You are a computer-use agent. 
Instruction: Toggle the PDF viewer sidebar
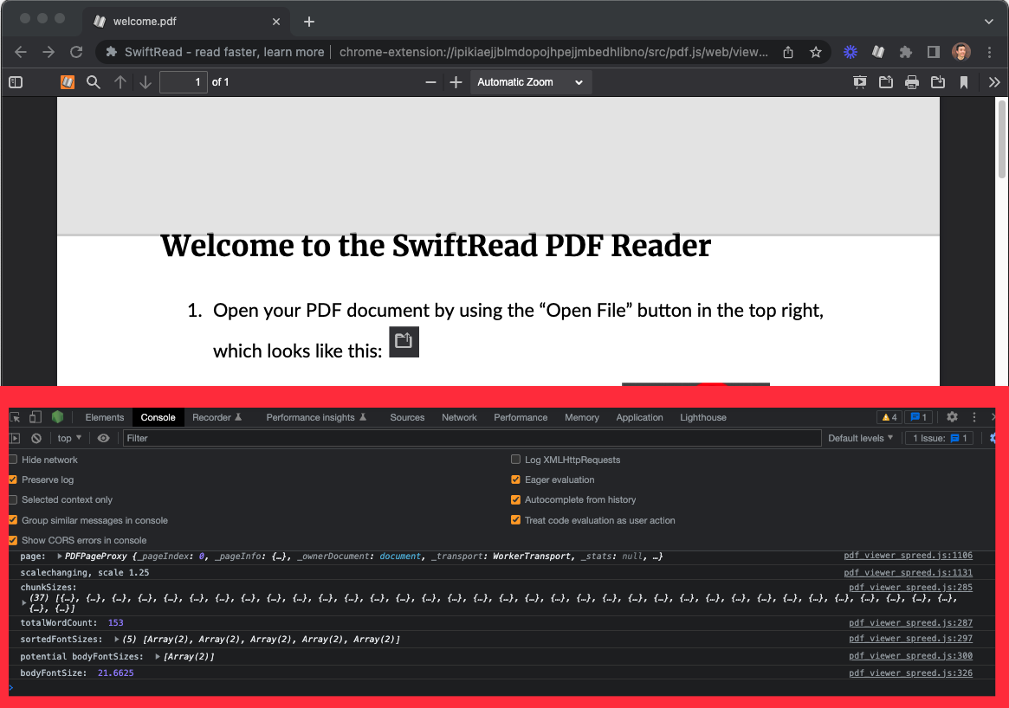[16, 82]
